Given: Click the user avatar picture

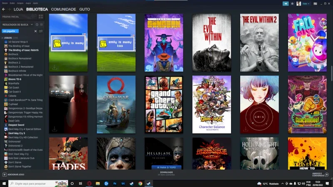Looking at the screenshot, I should pos(298,4).
